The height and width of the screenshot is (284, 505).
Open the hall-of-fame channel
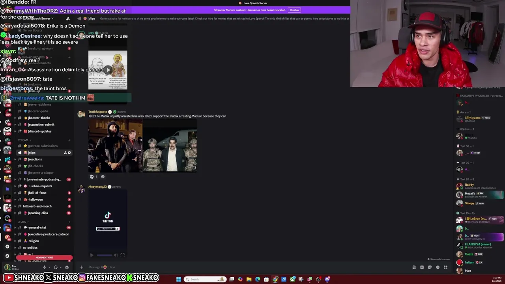pyautogui.click(x=43, y=193)
